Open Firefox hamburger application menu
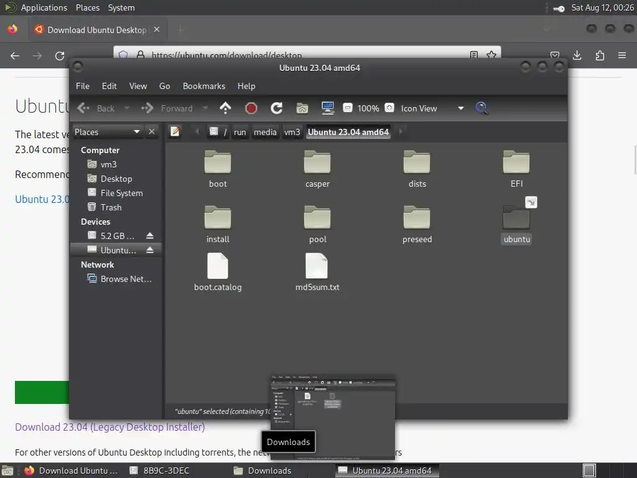The height and width of the screenshot is (478, 637). pos(622,55)
